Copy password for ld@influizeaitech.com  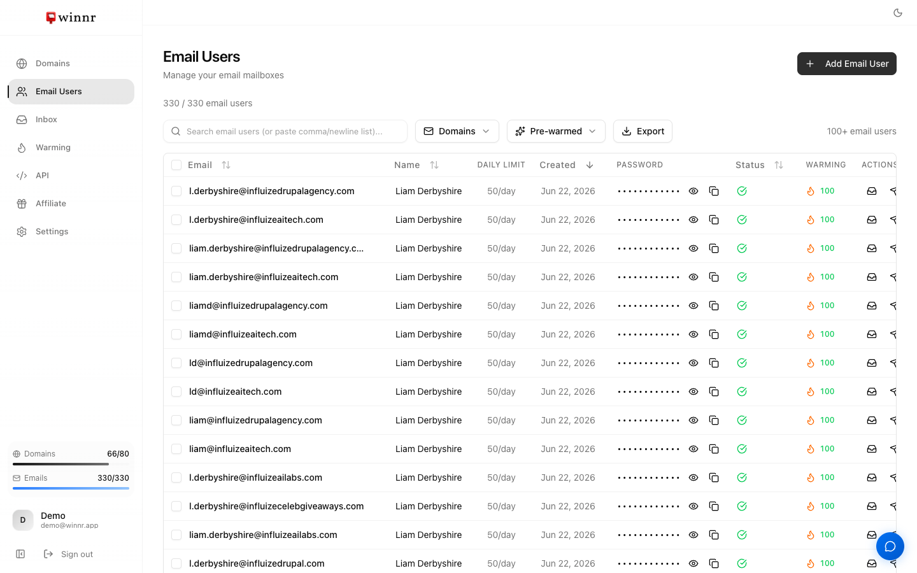pyautogui.click(x=714, y=392)
